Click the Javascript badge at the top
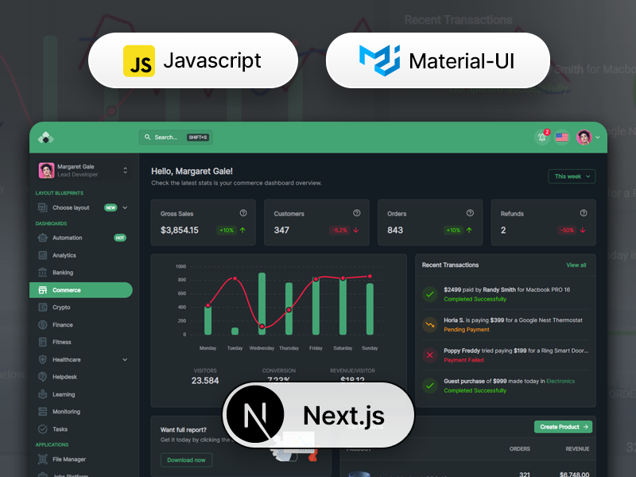 193,60
